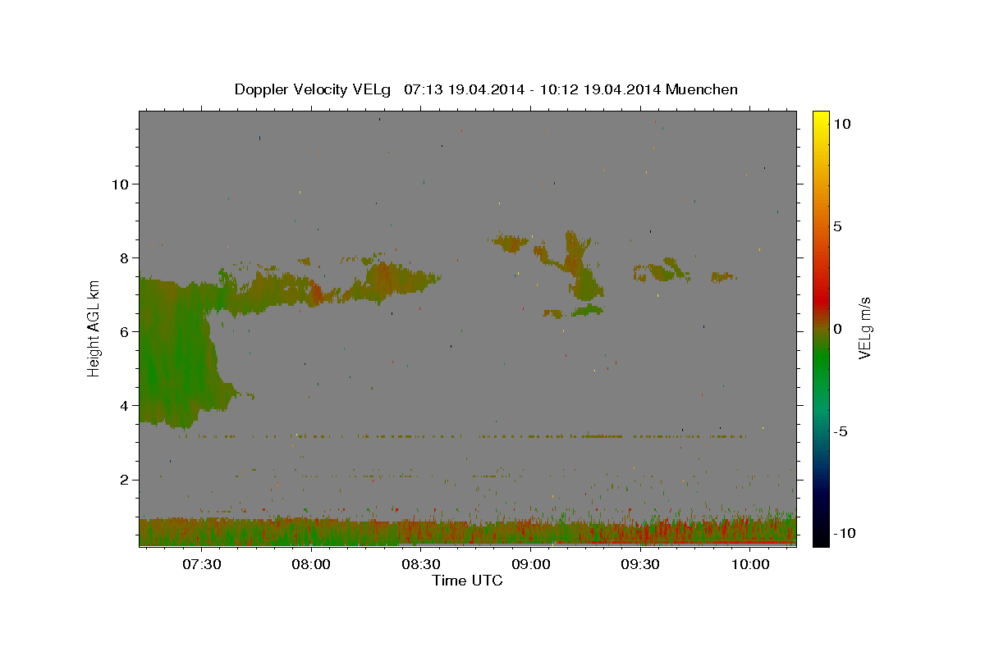Click the colorbar value -5

pyautogui.click(x=840, y=431)
